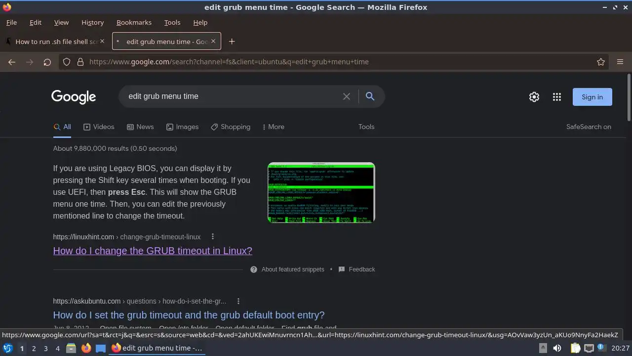
Task: Open a new tab with the plus button
Action: 232,42
